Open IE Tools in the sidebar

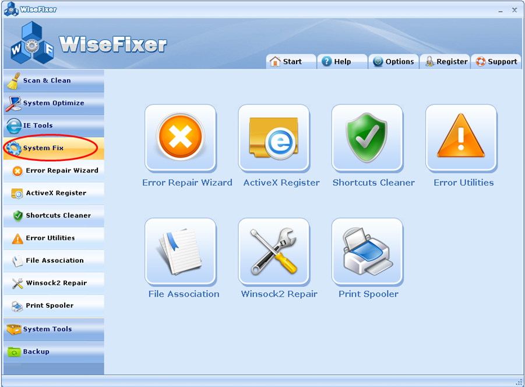[54, 125]
